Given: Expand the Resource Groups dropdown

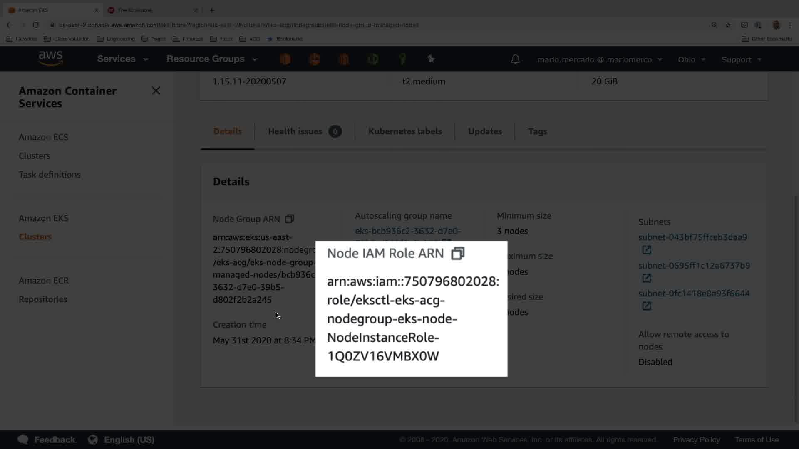Looking at the screenshot, I should coord(212,59).
